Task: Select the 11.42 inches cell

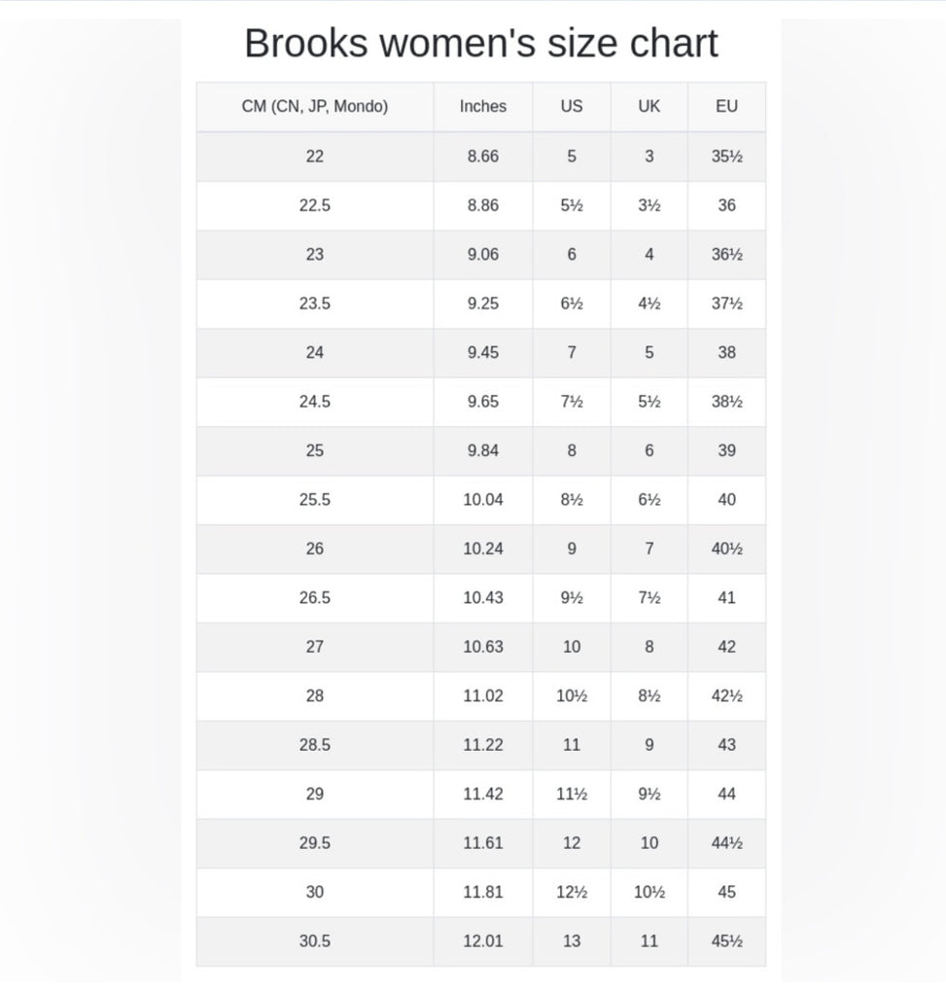Action: point(483,794)
